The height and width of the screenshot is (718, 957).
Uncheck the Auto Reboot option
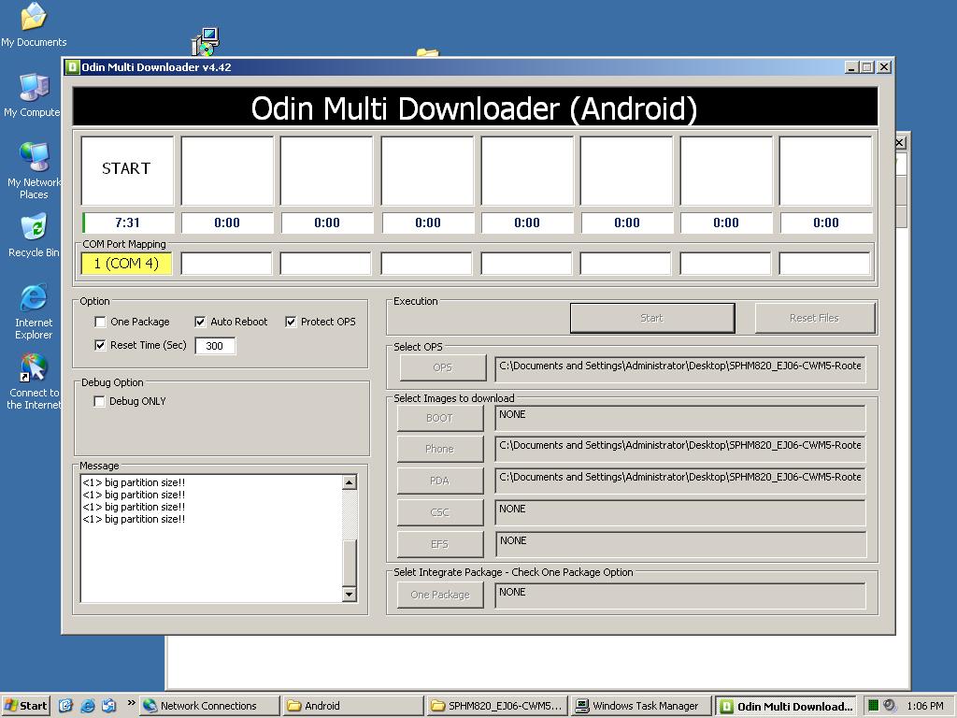click(x=200, y=322)
